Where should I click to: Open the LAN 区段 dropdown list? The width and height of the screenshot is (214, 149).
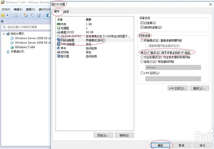pyautogui.click(x=173, y=79)
